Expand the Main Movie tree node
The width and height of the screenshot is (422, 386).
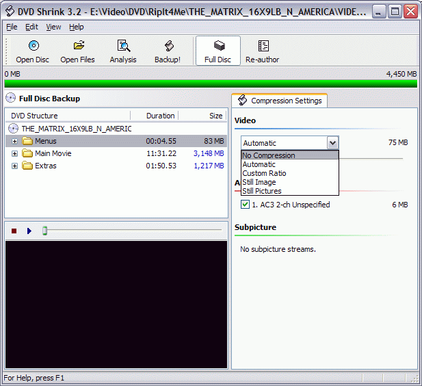[x=15, y=153]
